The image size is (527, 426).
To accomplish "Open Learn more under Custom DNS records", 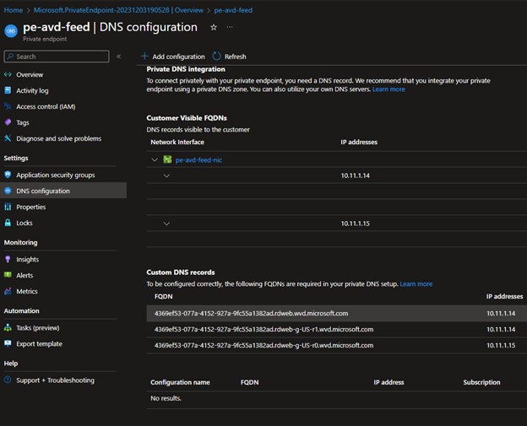I will click(x=416, y=284).
